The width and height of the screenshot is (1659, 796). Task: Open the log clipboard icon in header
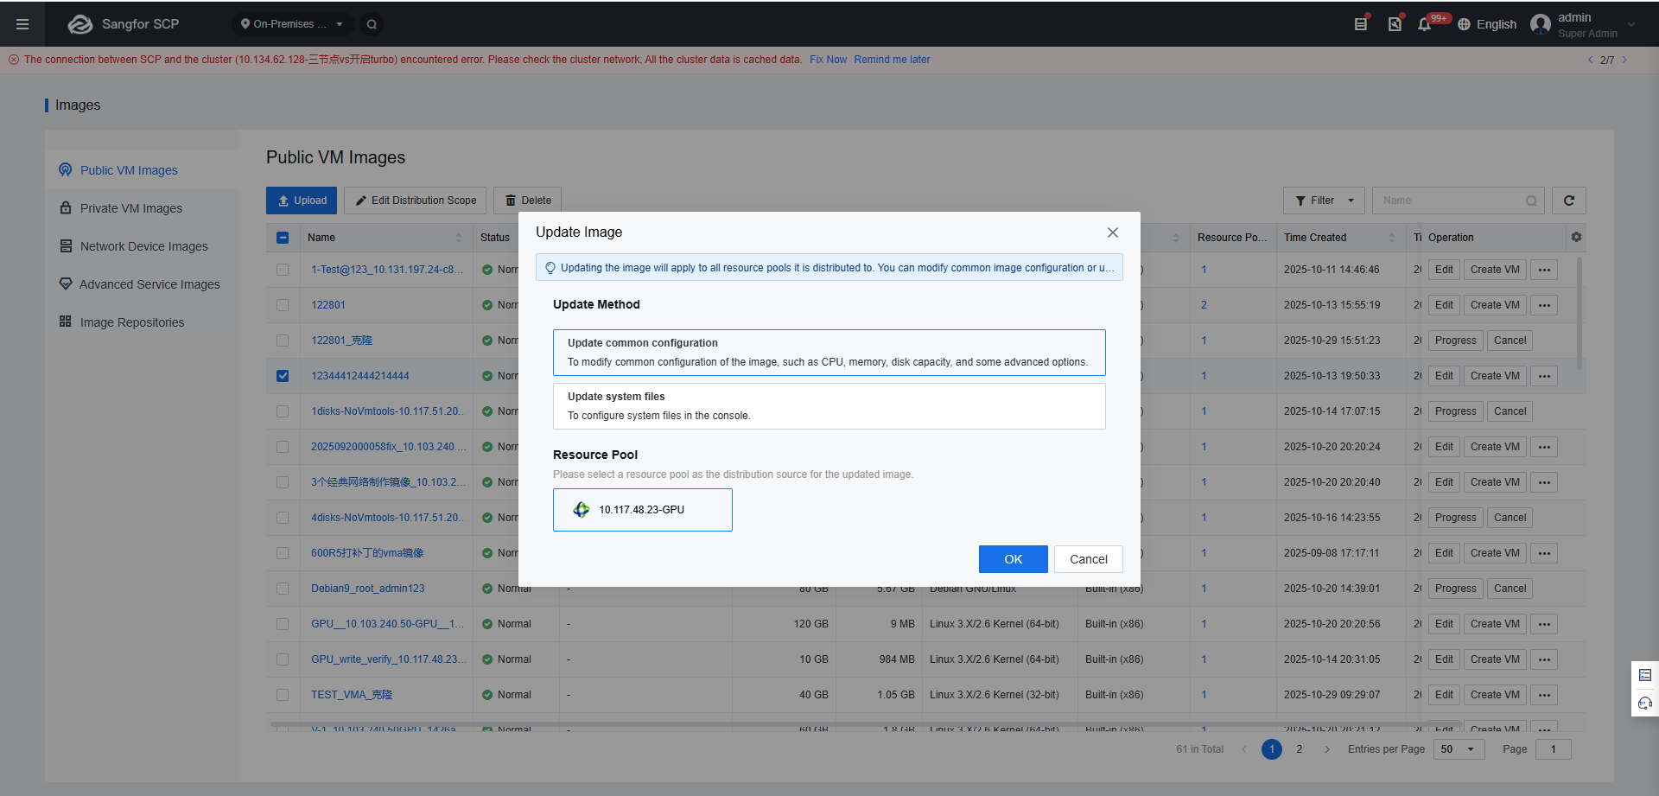click(x=1395, y=24)
